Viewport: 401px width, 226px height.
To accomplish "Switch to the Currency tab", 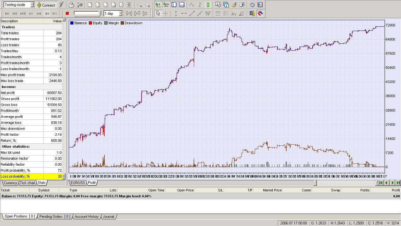I will [10, 183].
